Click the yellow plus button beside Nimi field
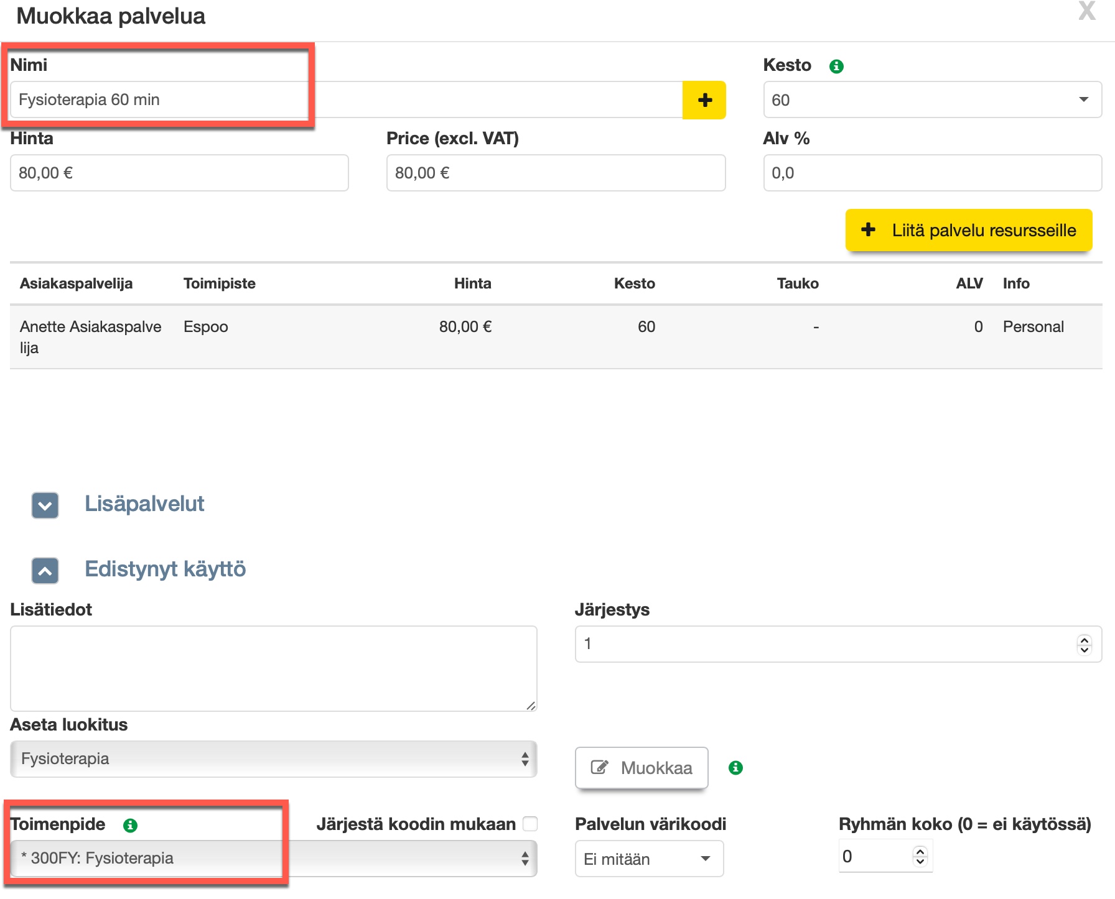Screen dimensions: 1115x899 click(704, 100)
